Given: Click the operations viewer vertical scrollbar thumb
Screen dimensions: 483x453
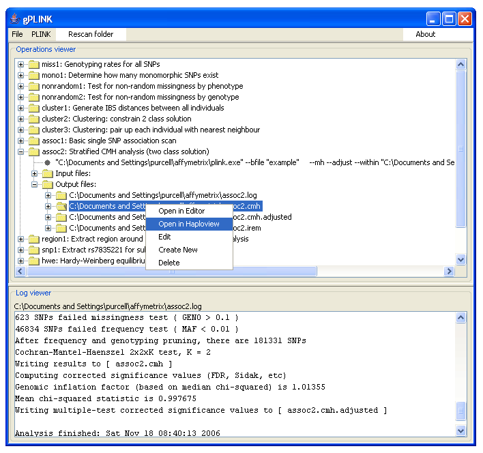Looking at the screenshot, I should pyautogui.click(x=460, y=149).
